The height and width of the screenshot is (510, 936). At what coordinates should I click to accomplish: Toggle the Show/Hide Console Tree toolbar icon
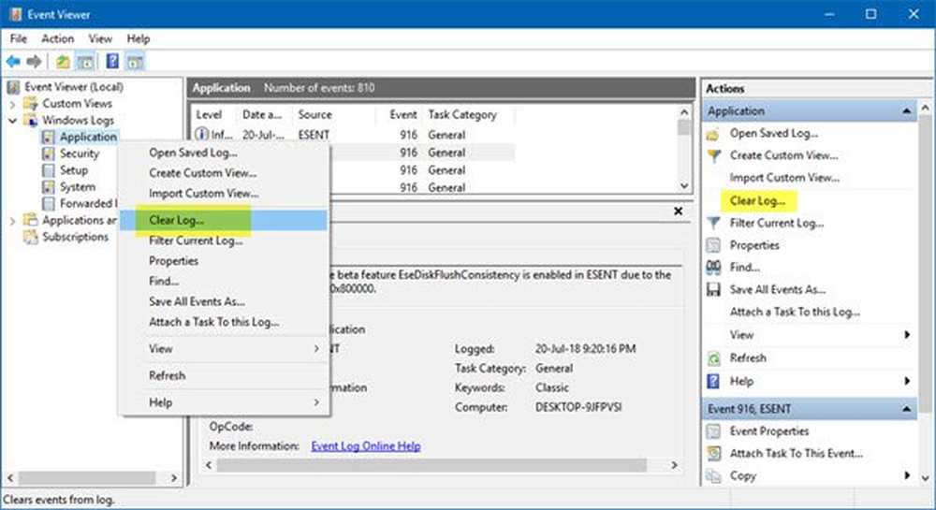(85, 62)
